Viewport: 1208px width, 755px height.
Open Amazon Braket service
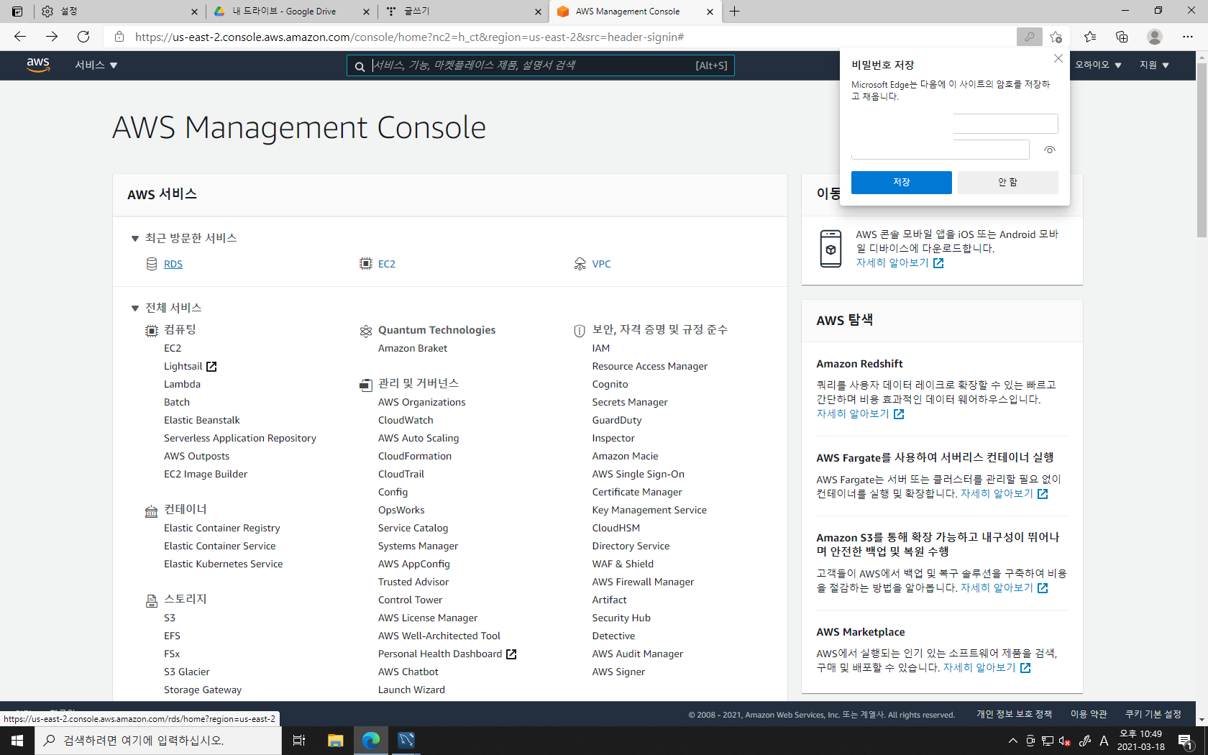click(413, 348)
